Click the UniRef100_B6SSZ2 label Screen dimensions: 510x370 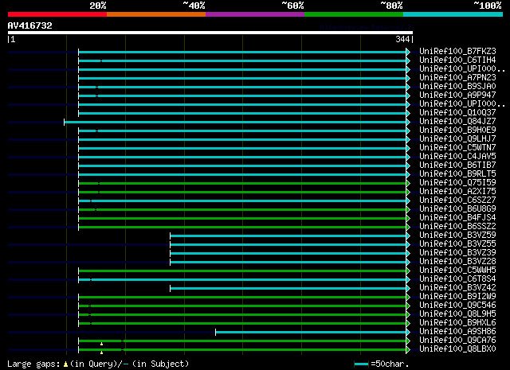pyautogui.click(x=457, y=227)
